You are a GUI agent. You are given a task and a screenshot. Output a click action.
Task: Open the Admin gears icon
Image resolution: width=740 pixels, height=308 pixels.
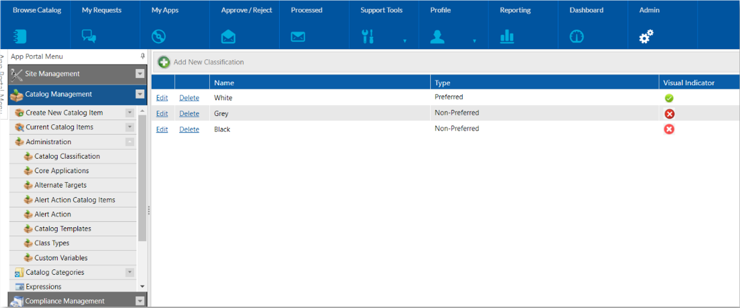(x=646, y=36)
